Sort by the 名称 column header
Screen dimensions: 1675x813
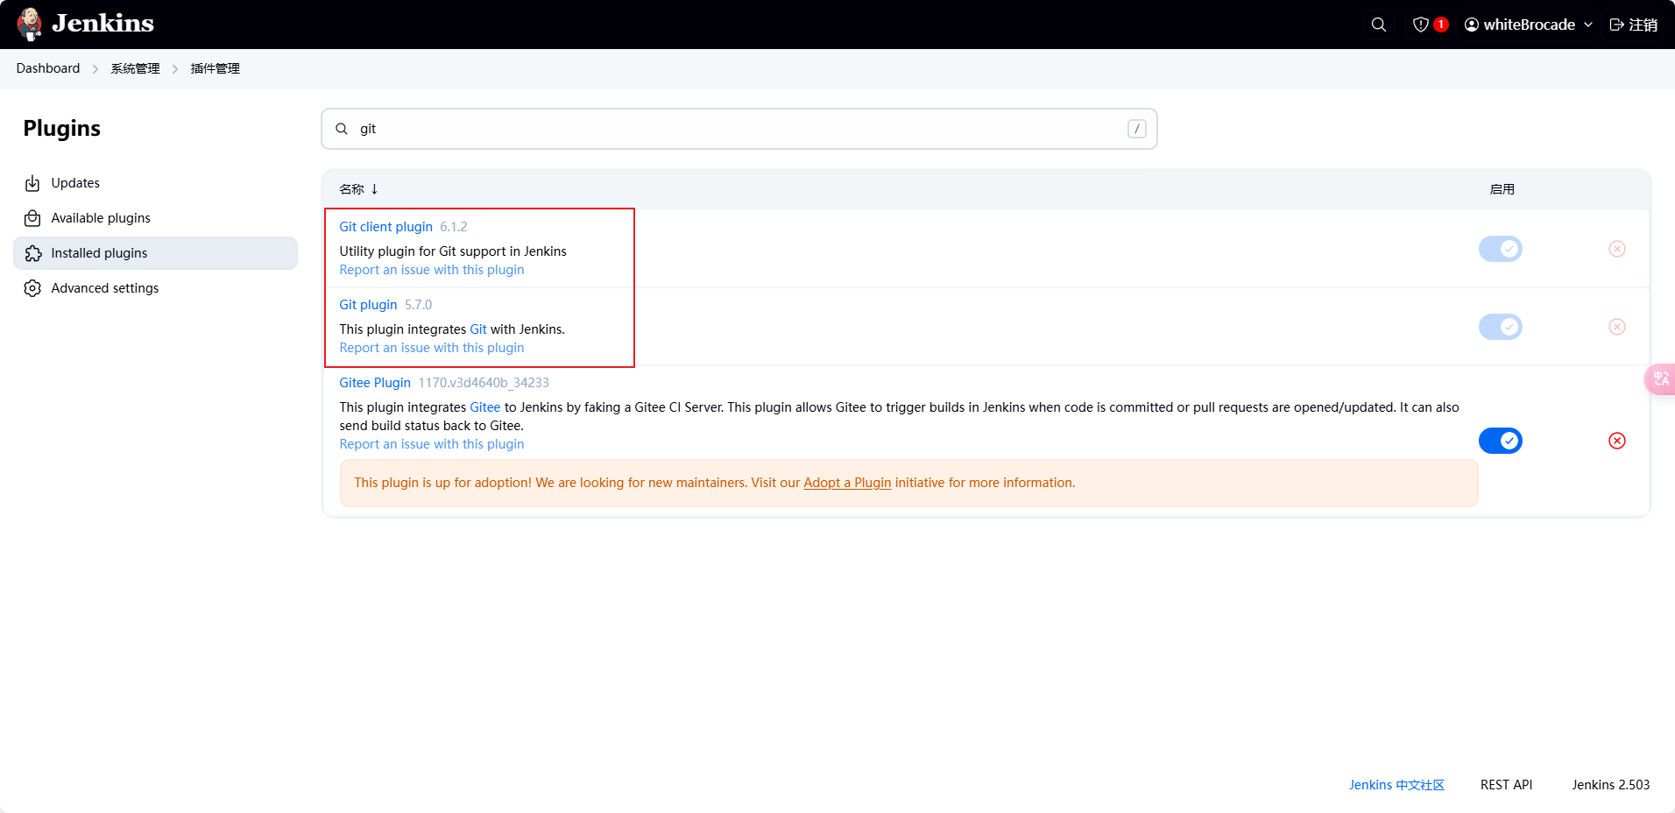(x=358, y=189)
